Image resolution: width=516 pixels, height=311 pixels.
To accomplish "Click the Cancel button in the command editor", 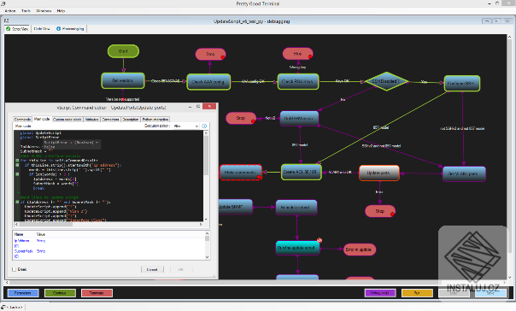I will [152, 269].
